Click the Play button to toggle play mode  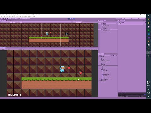[x=69, y=19]
